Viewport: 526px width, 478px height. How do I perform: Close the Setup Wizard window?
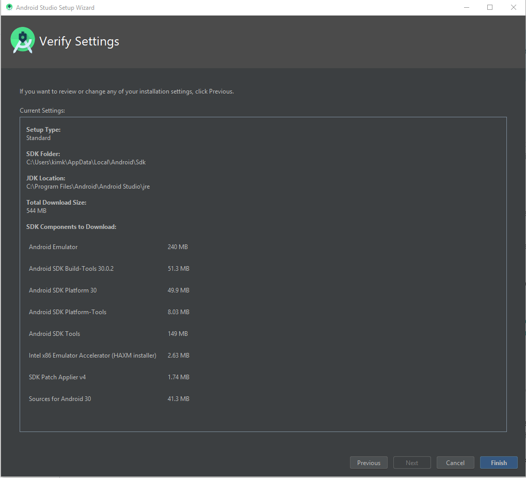(x=513, y=7)
